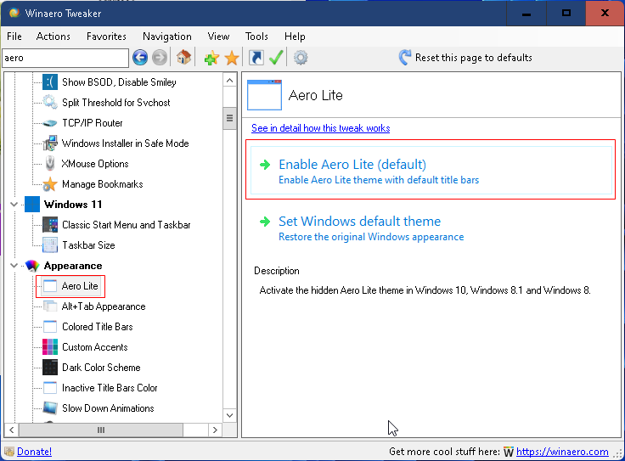The height and width of the screenshot is (461, 625).
Task: Select 'Custom Accents' tree row text
Action: (95, 347)
